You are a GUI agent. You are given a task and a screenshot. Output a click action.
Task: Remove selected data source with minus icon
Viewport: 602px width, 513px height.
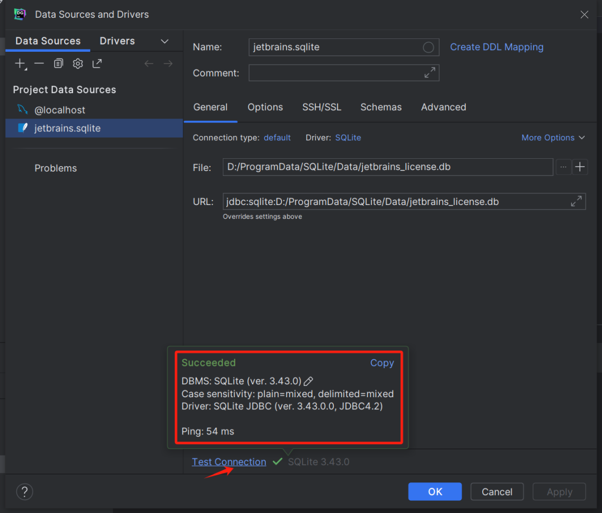point(39,63)
